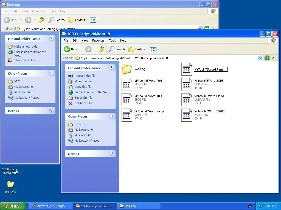The width and height of the screenshot is (281, 210).
Task: Switch to Desktop window via taskbar button
Action: click(139, 206)
